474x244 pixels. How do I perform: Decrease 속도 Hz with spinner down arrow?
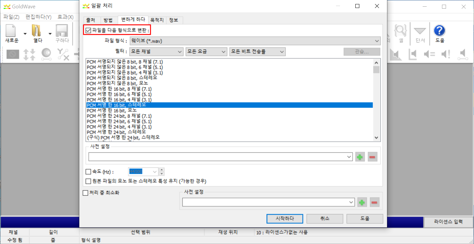[162, 174]
